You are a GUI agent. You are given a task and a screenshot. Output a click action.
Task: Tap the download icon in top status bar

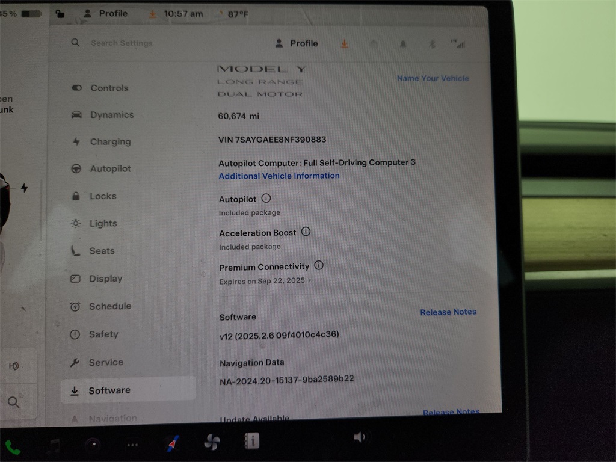pyautogui.click(x=152, y=14)
